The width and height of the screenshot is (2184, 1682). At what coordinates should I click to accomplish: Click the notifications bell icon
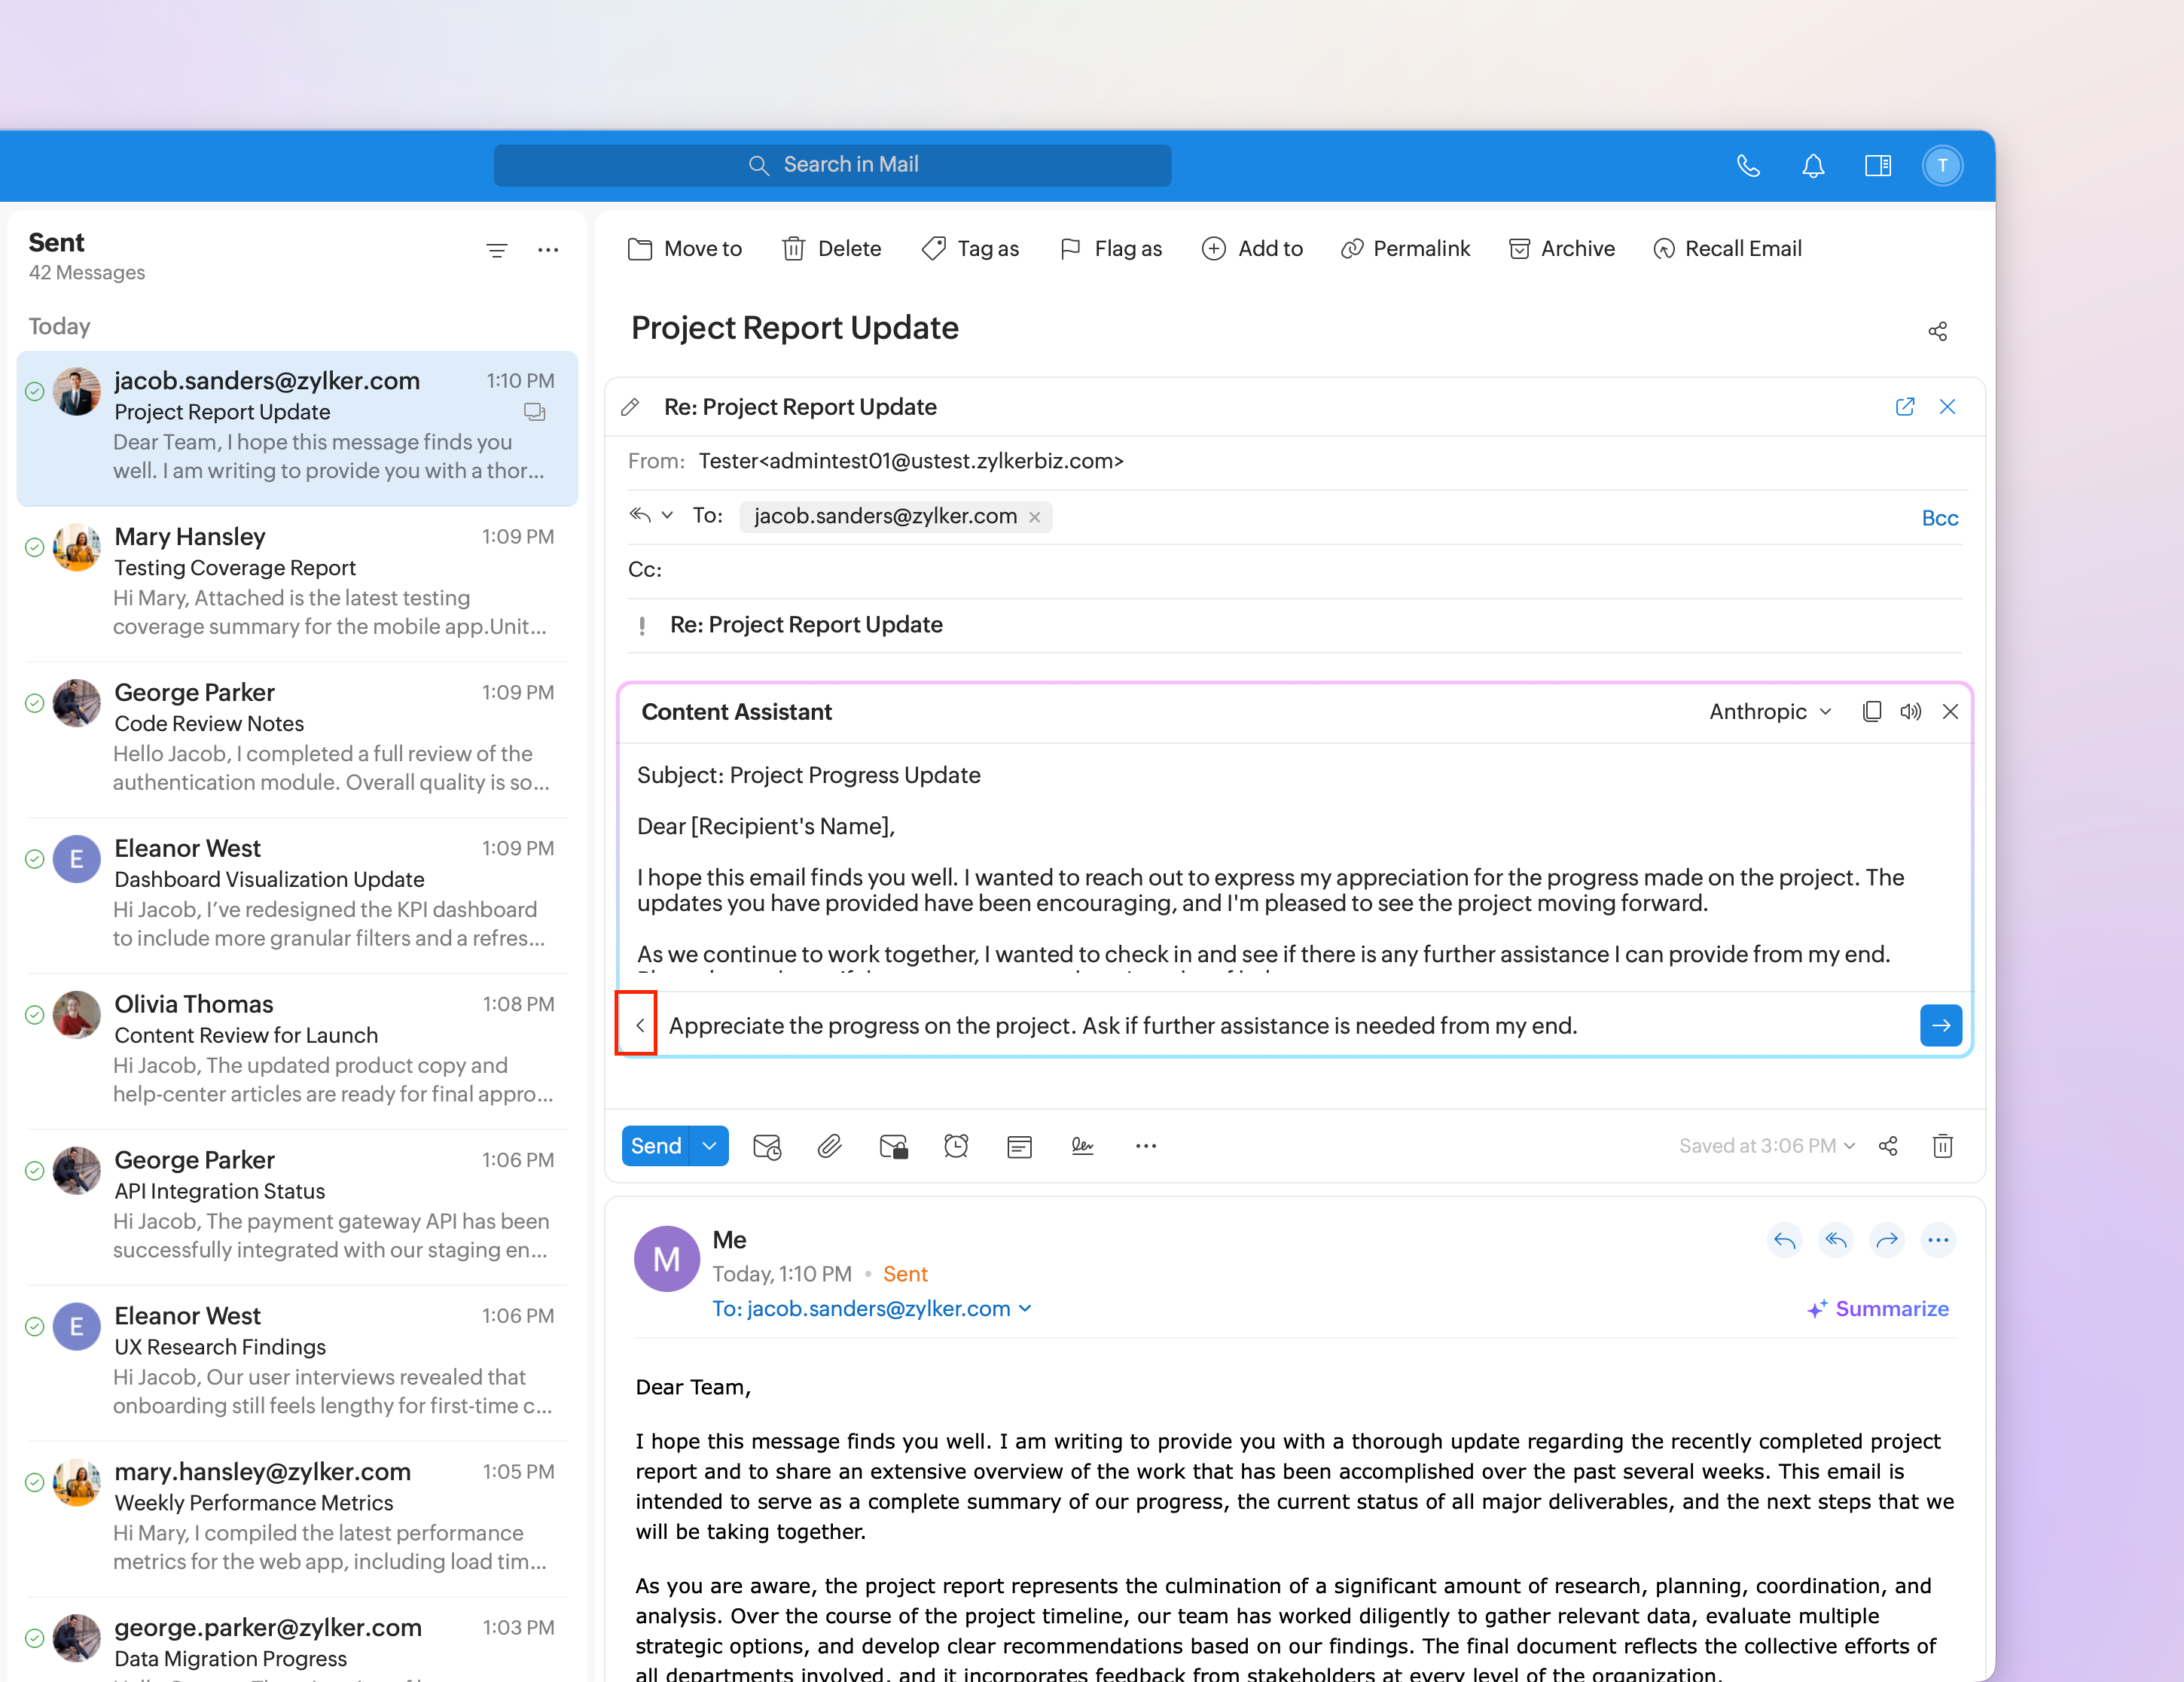1813,166
